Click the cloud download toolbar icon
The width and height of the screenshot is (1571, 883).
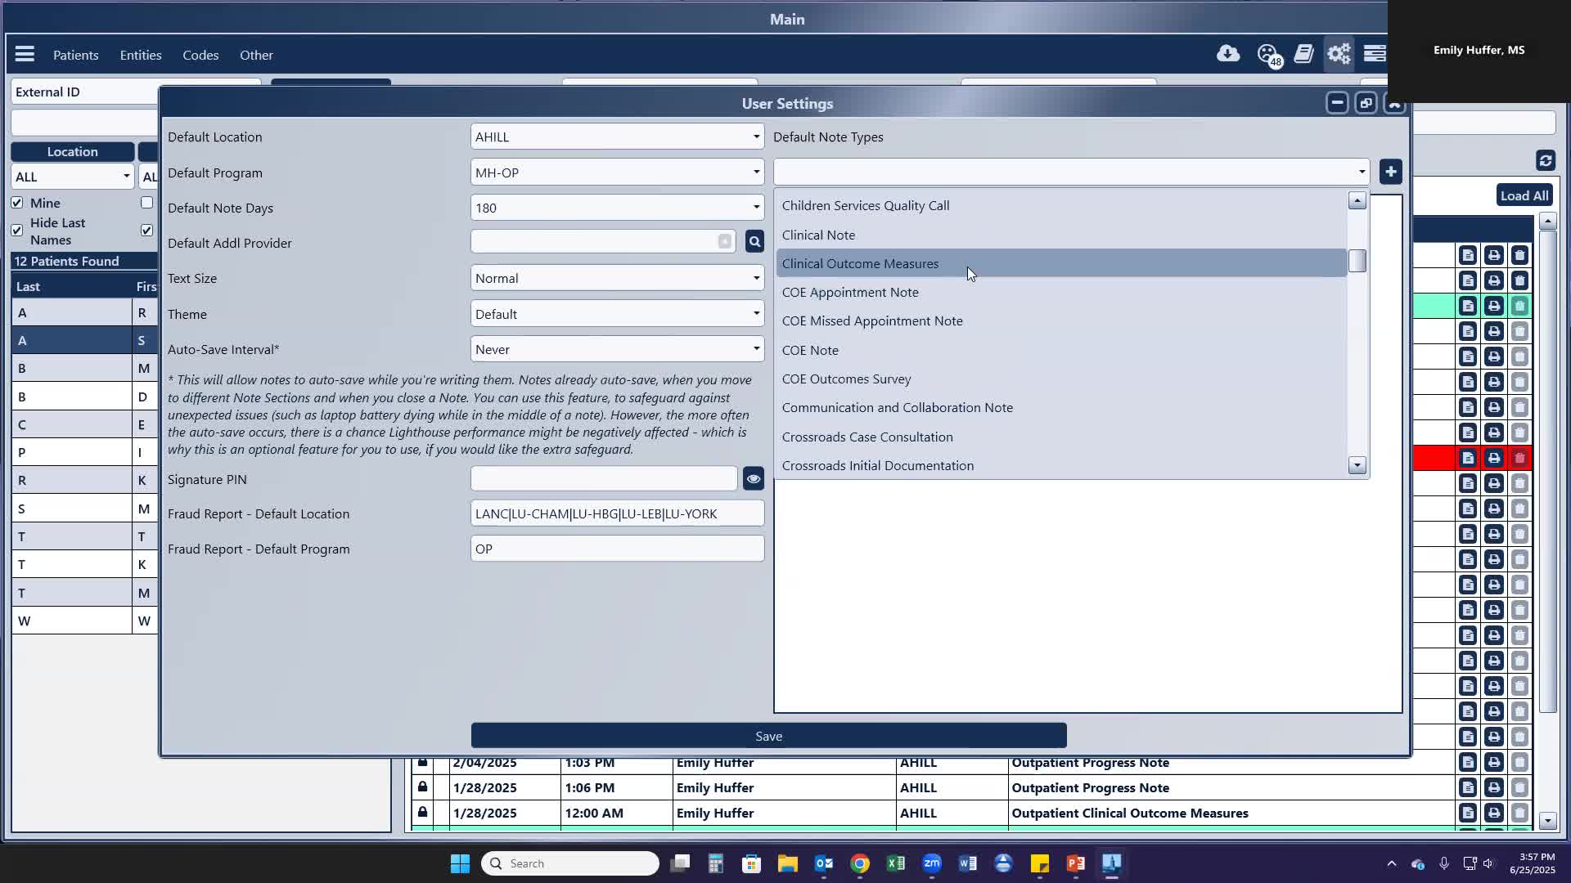coord(1229,53)
